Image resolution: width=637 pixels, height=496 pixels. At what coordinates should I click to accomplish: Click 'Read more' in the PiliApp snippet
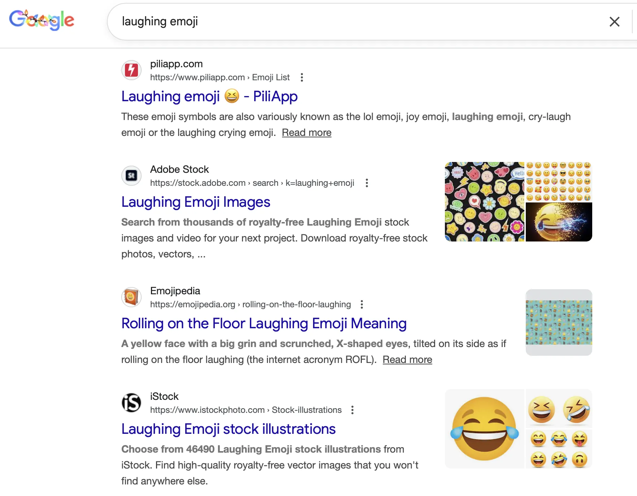coord(306,133)
